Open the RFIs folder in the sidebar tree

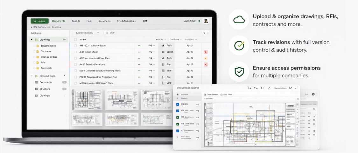tap(43, 63)
